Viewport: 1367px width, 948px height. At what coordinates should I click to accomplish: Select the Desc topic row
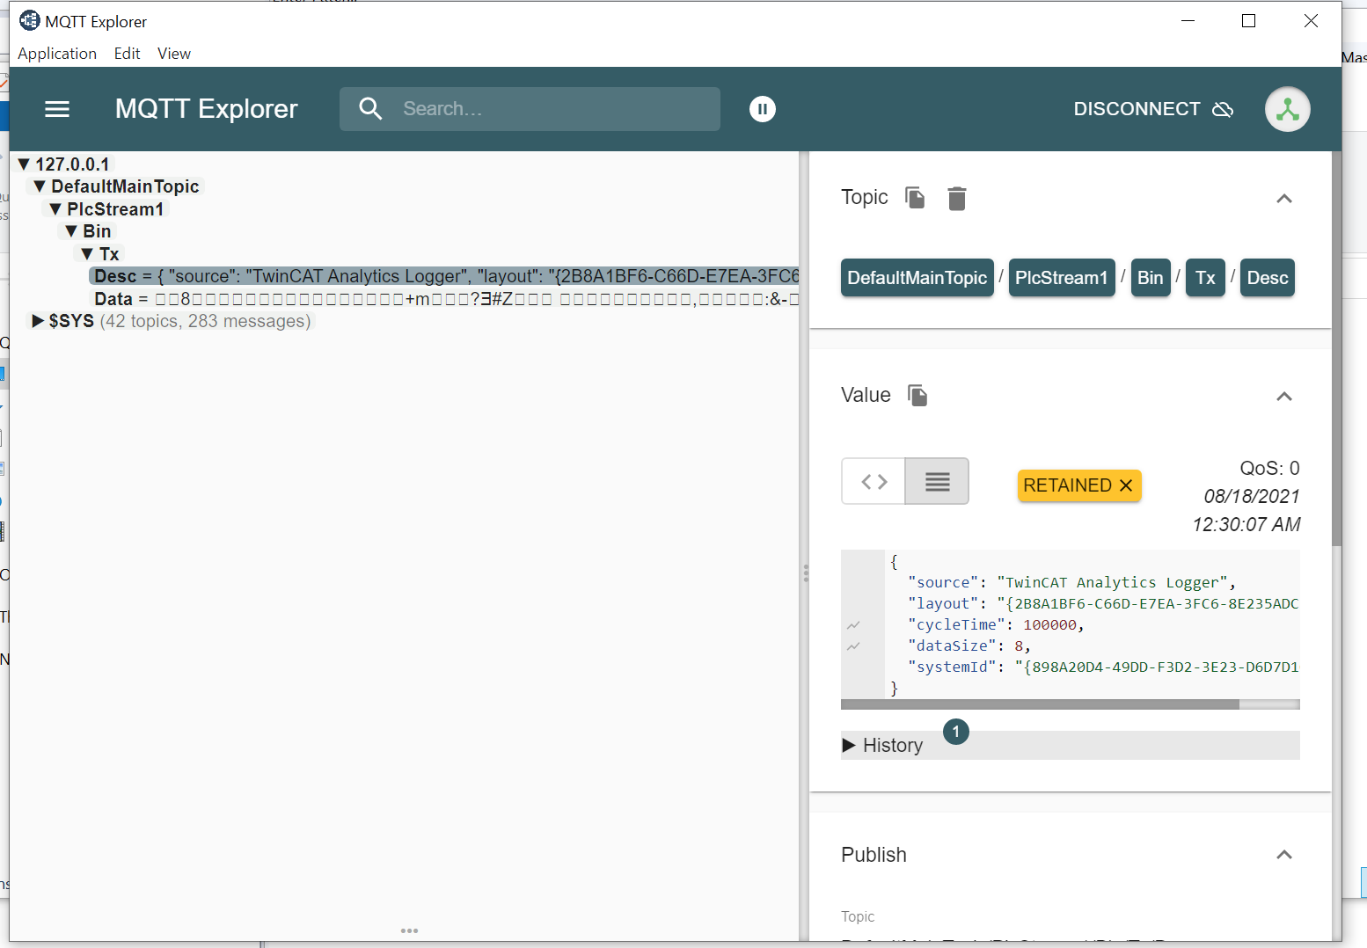click(445, 276)
